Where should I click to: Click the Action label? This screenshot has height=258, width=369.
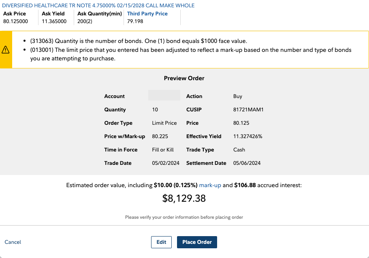[x=194, y=96]
